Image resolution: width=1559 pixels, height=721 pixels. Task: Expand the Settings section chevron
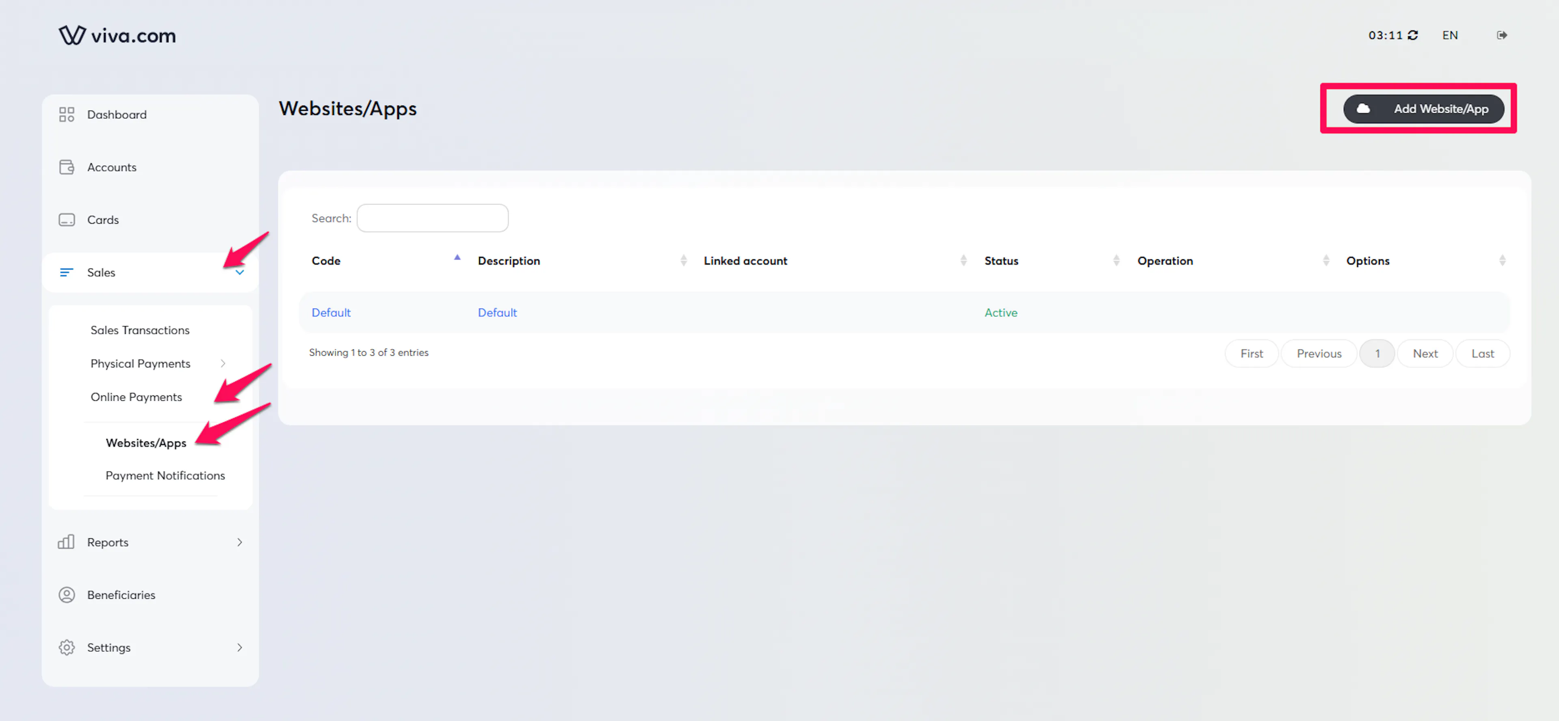point(240,647)
